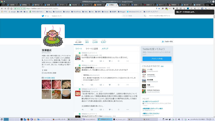
Task: Click ホーム link in Twitter header
Action: 47,16
